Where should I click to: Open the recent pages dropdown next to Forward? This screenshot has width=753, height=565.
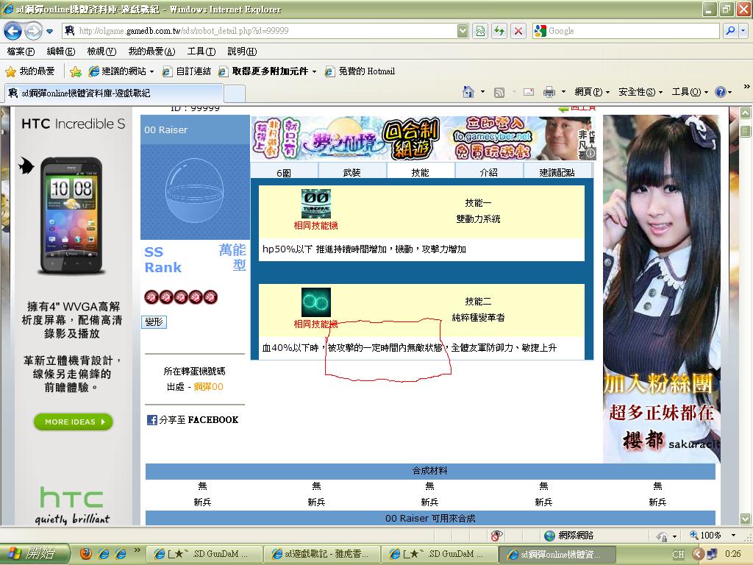pyautogui.click(x=49, y=32)
